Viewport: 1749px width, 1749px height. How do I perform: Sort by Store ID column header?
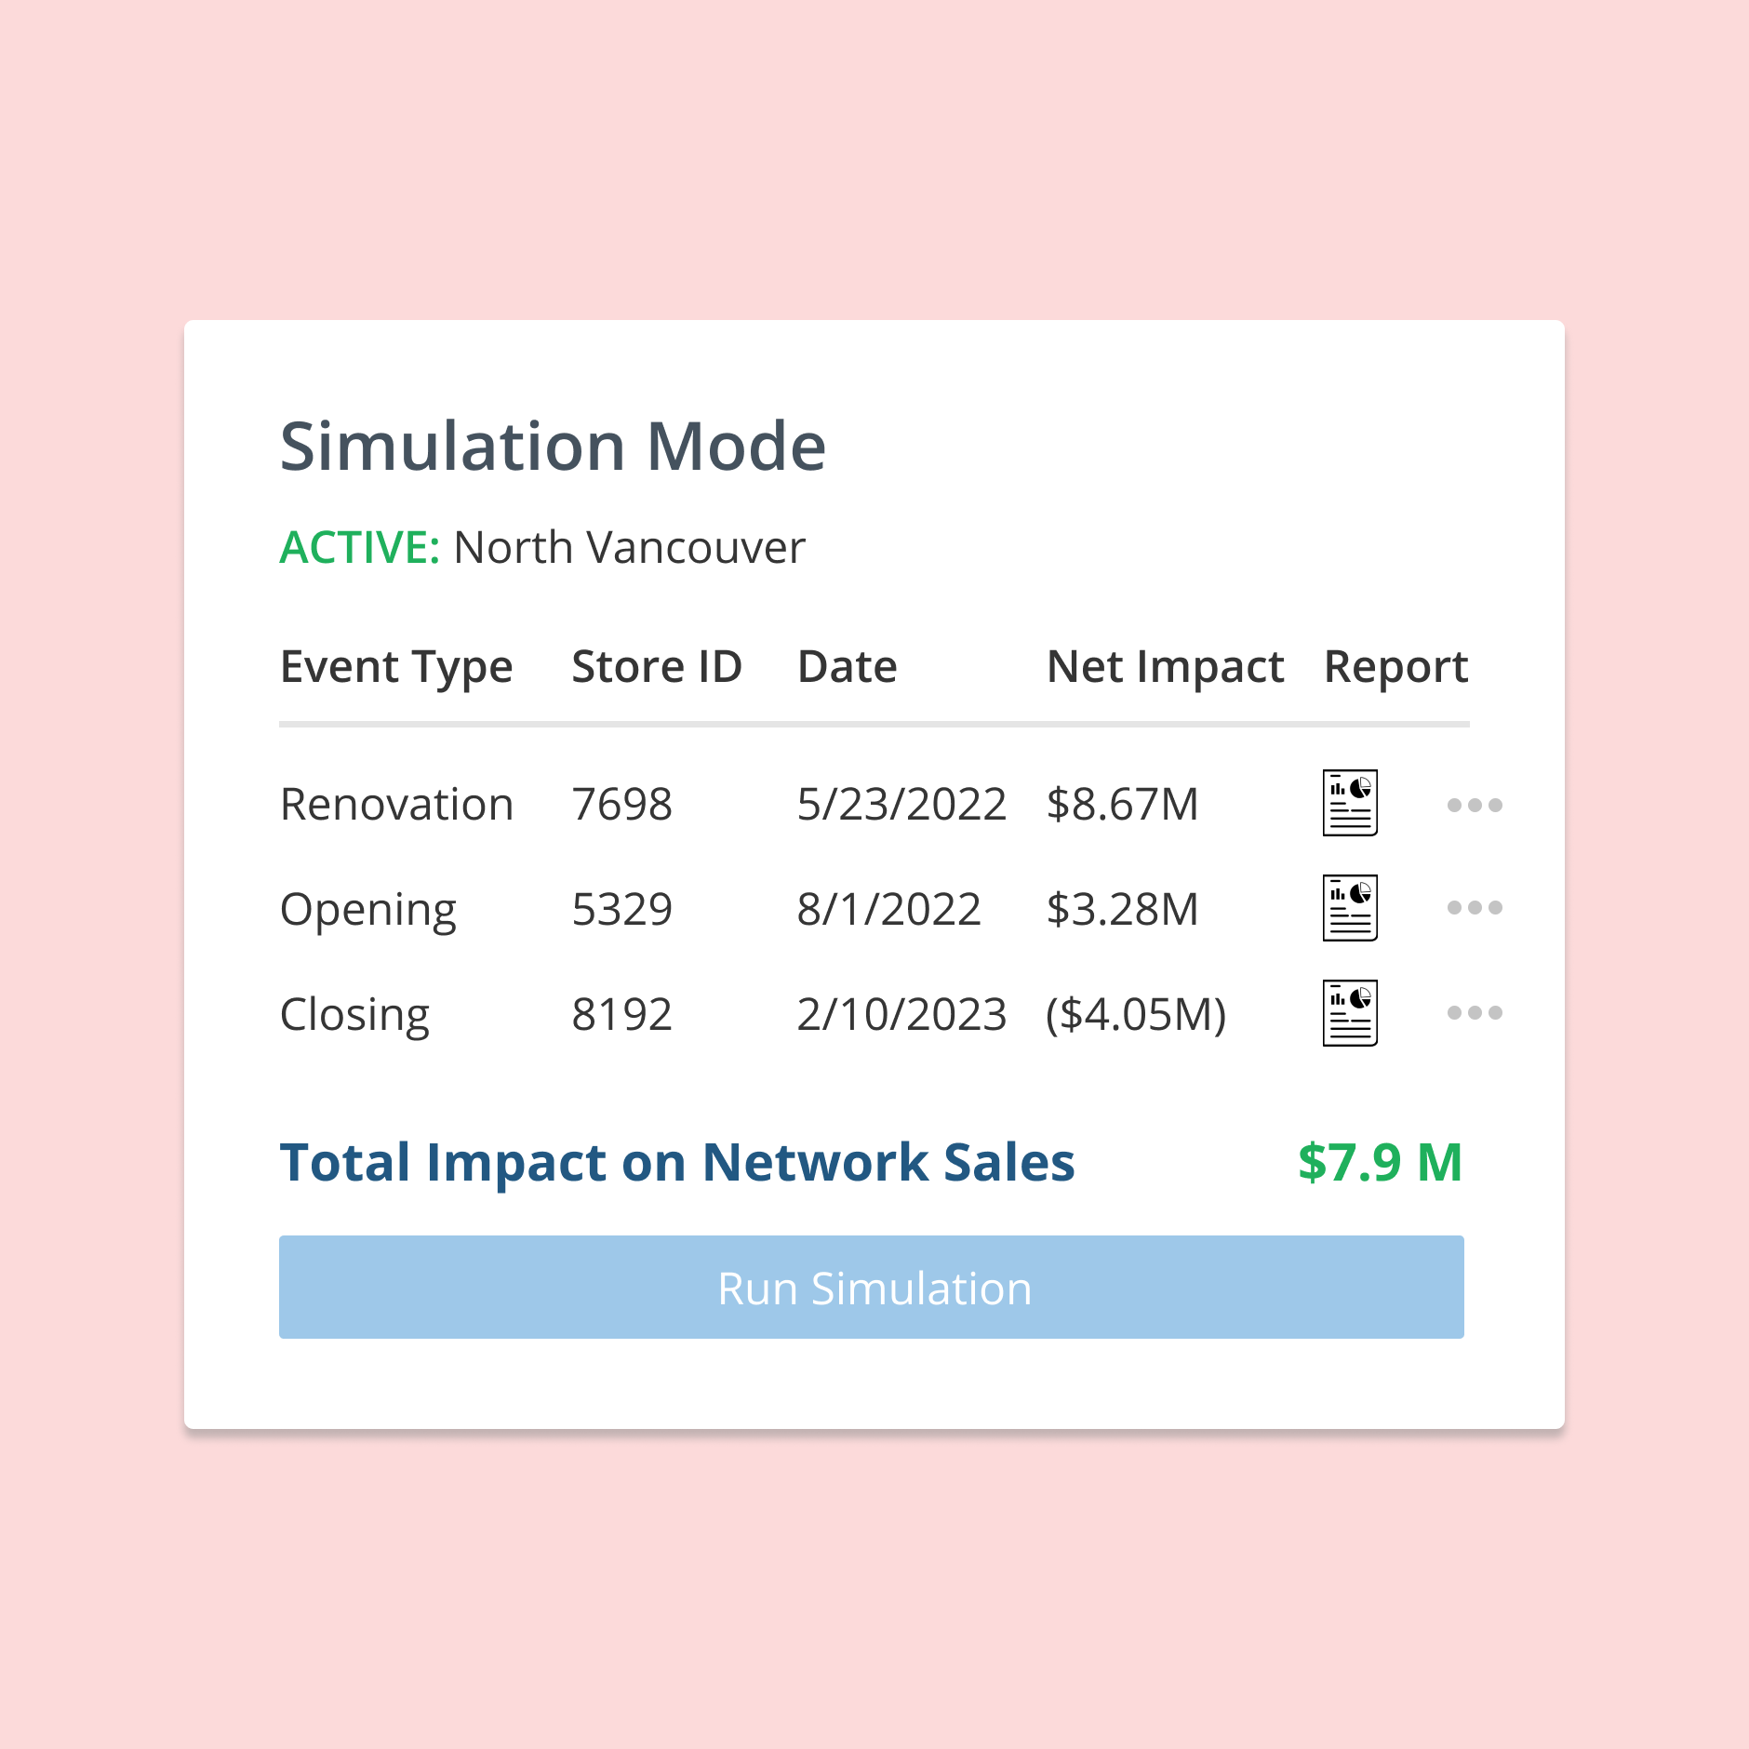pos(657,667)
